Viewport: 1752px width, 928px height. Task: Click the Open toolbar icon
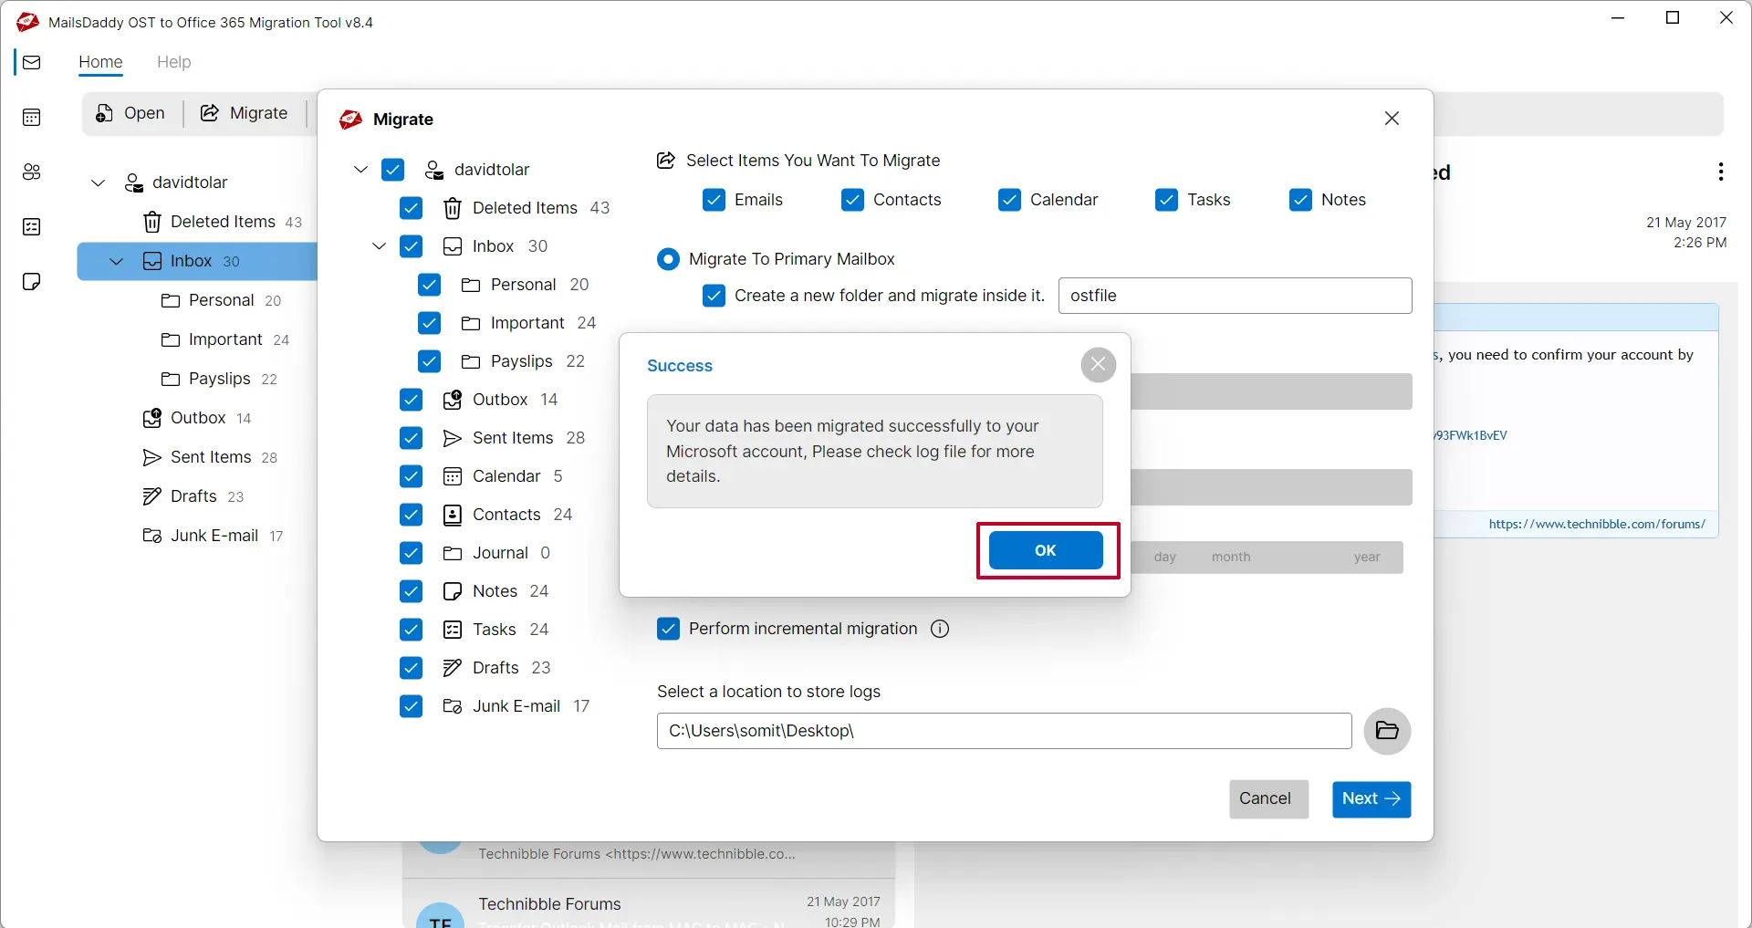click(x=131, y=113)
